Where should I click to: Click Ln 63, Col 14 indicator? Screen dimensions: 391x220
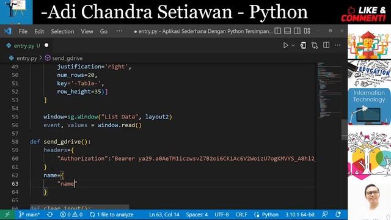(x=164, y=215)
